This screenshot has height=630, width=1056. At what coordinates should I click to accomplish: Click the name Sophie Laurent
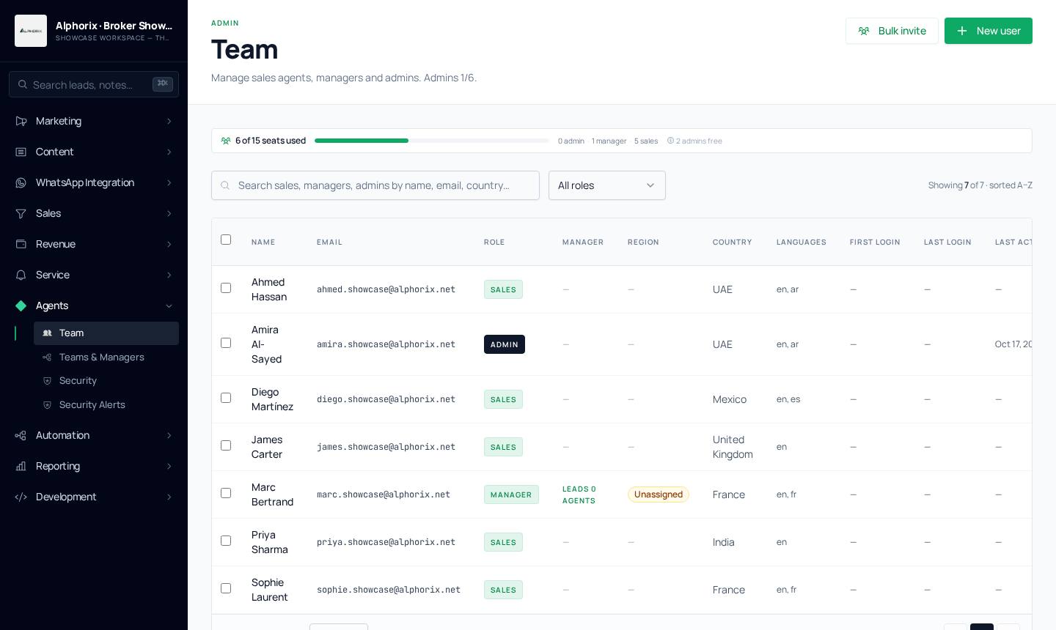(x=270, y=590)
